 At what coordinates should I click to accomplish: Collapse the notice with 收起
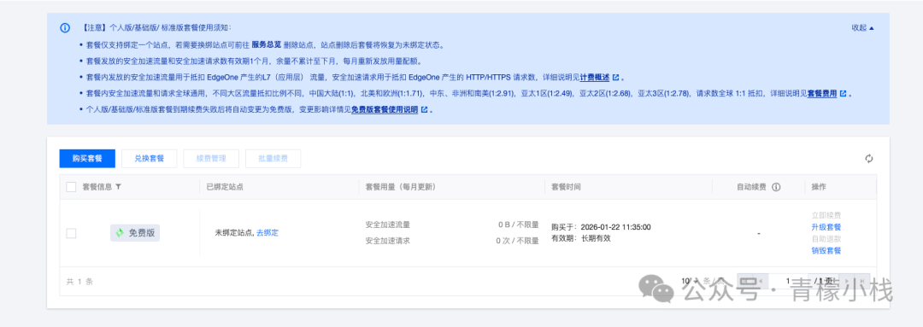tap(863, 27)
